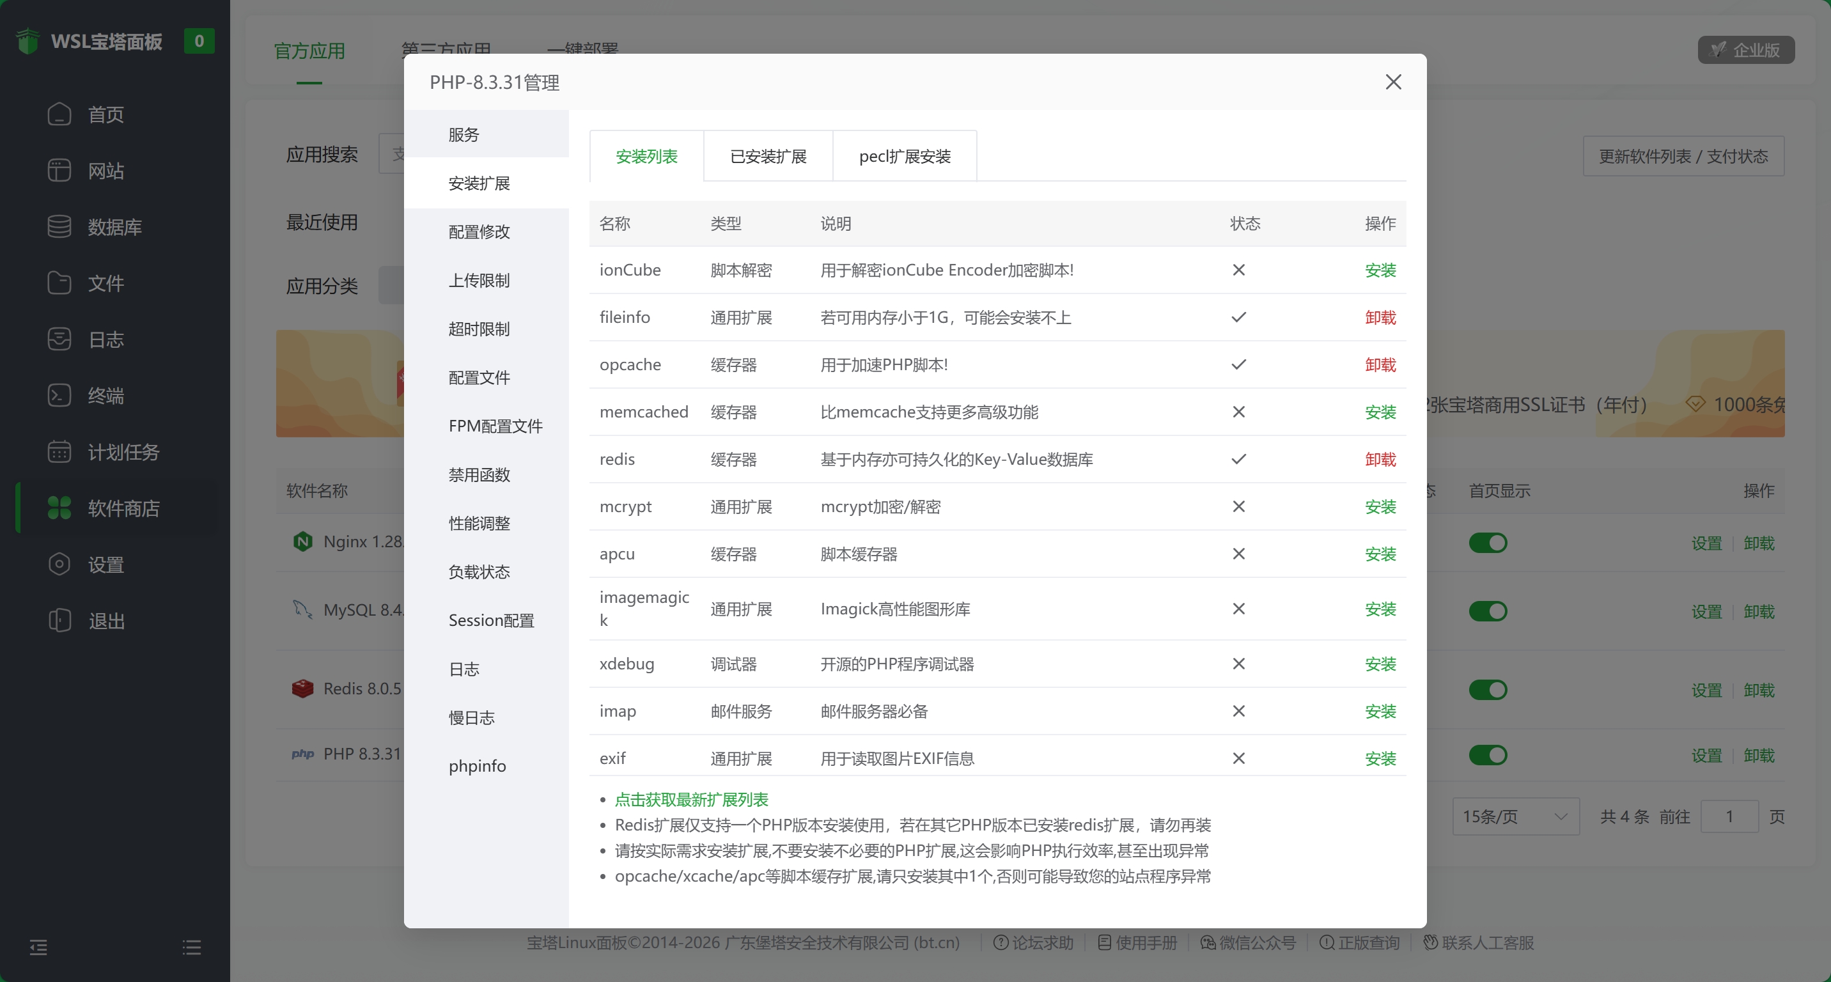
Task: Click the green notification badge 0
Action: tap(199, 41)
